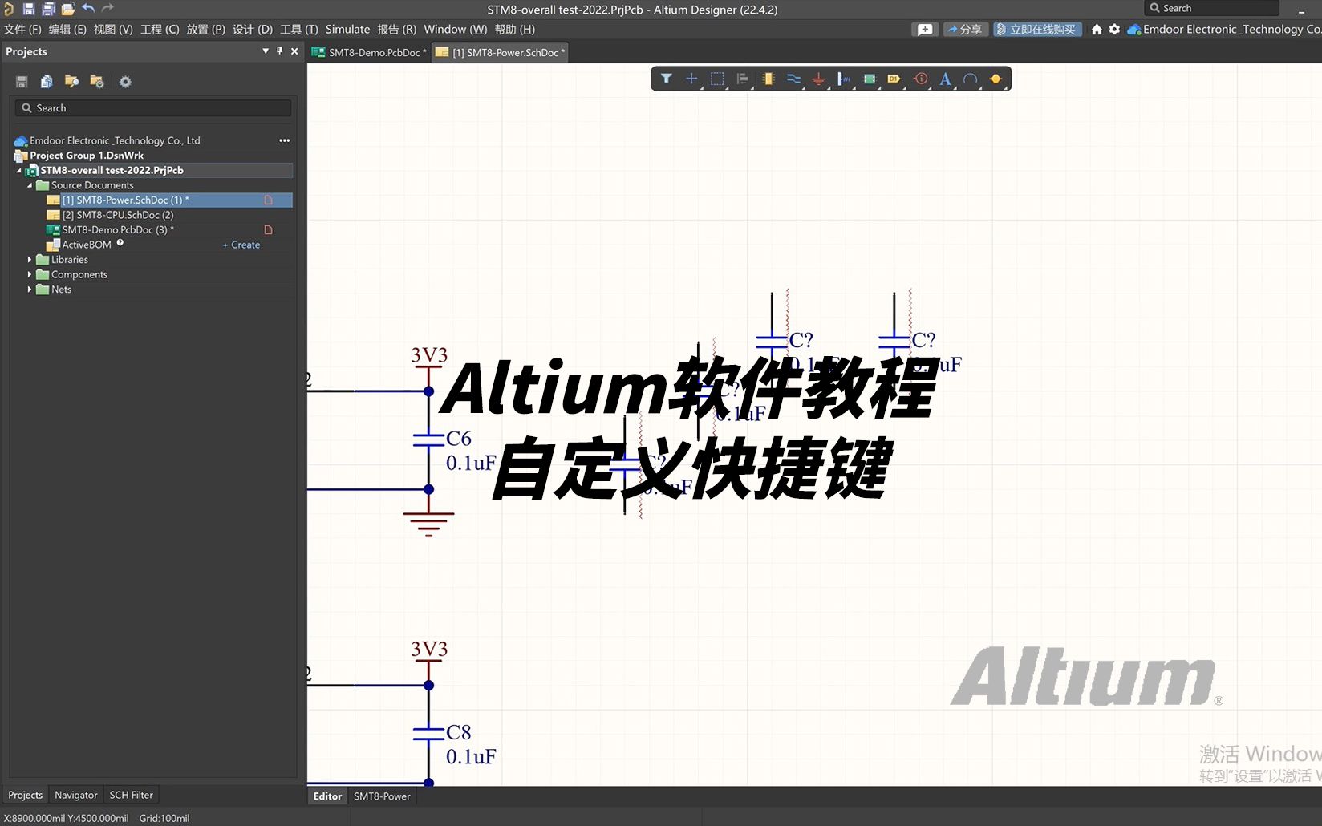Viewport: 1322px width, 826px height.
Task: Select the Place Part chip tool
Action: coord(768,79)
